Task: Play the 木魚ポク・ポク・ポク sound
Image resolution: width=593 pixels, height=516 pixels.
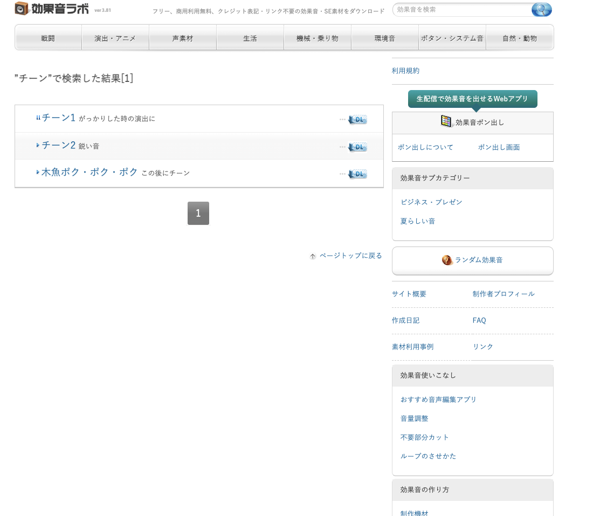Action: [38, 172]
